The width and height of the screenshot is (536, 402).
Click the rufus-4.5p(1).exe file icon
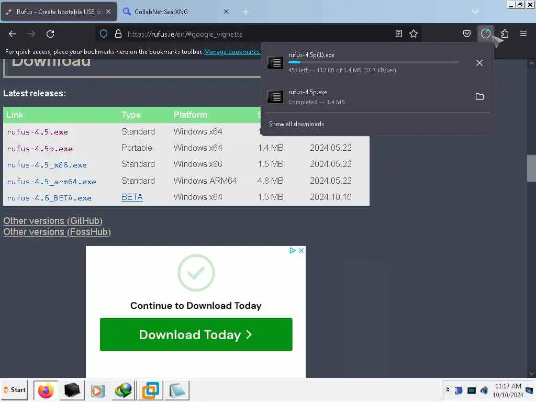point(275,63)
